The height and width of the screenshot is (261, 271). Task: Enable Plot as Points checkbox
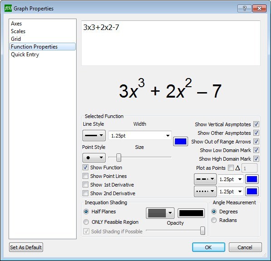click(231, 167)
